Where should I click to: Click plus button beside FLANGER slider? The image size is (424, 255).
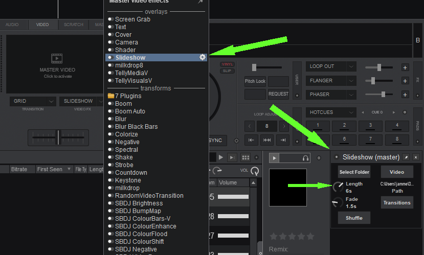click(405, 81)
